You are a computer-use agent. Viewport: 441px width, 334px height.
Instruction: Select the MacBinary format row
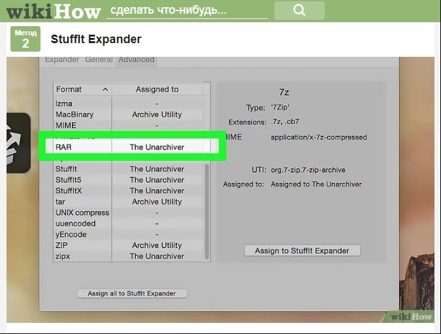(128, 114)
